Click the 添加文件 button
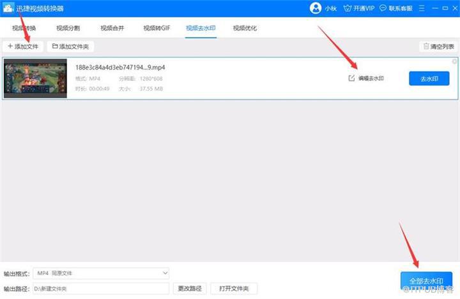Screen dimensions: 460x299 (23, 47)
